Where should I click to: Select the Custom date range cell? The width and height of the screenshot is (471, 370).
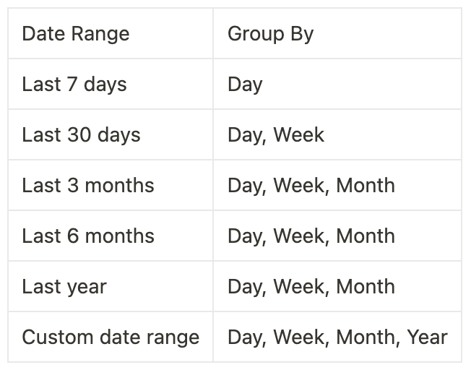click(111, 337)
